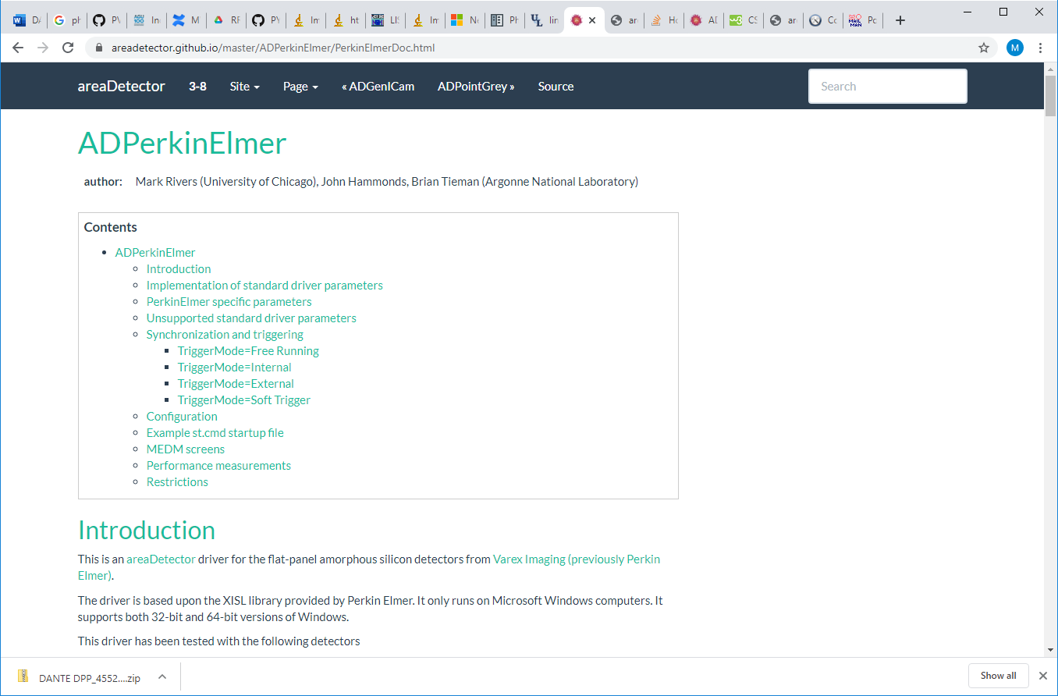Open Chrome's three-dot menu
Screen dimensions: 1058x696
1040,48
